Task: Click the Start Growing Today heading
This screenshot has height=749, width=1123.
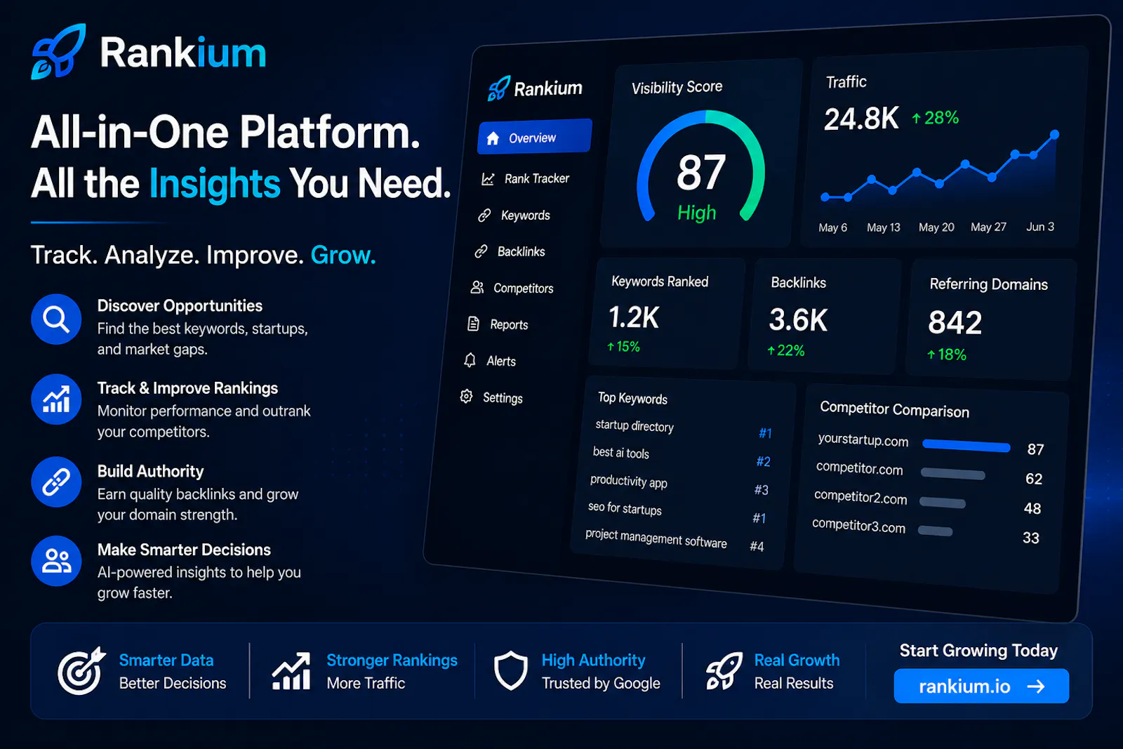Action: click(978, 651)
